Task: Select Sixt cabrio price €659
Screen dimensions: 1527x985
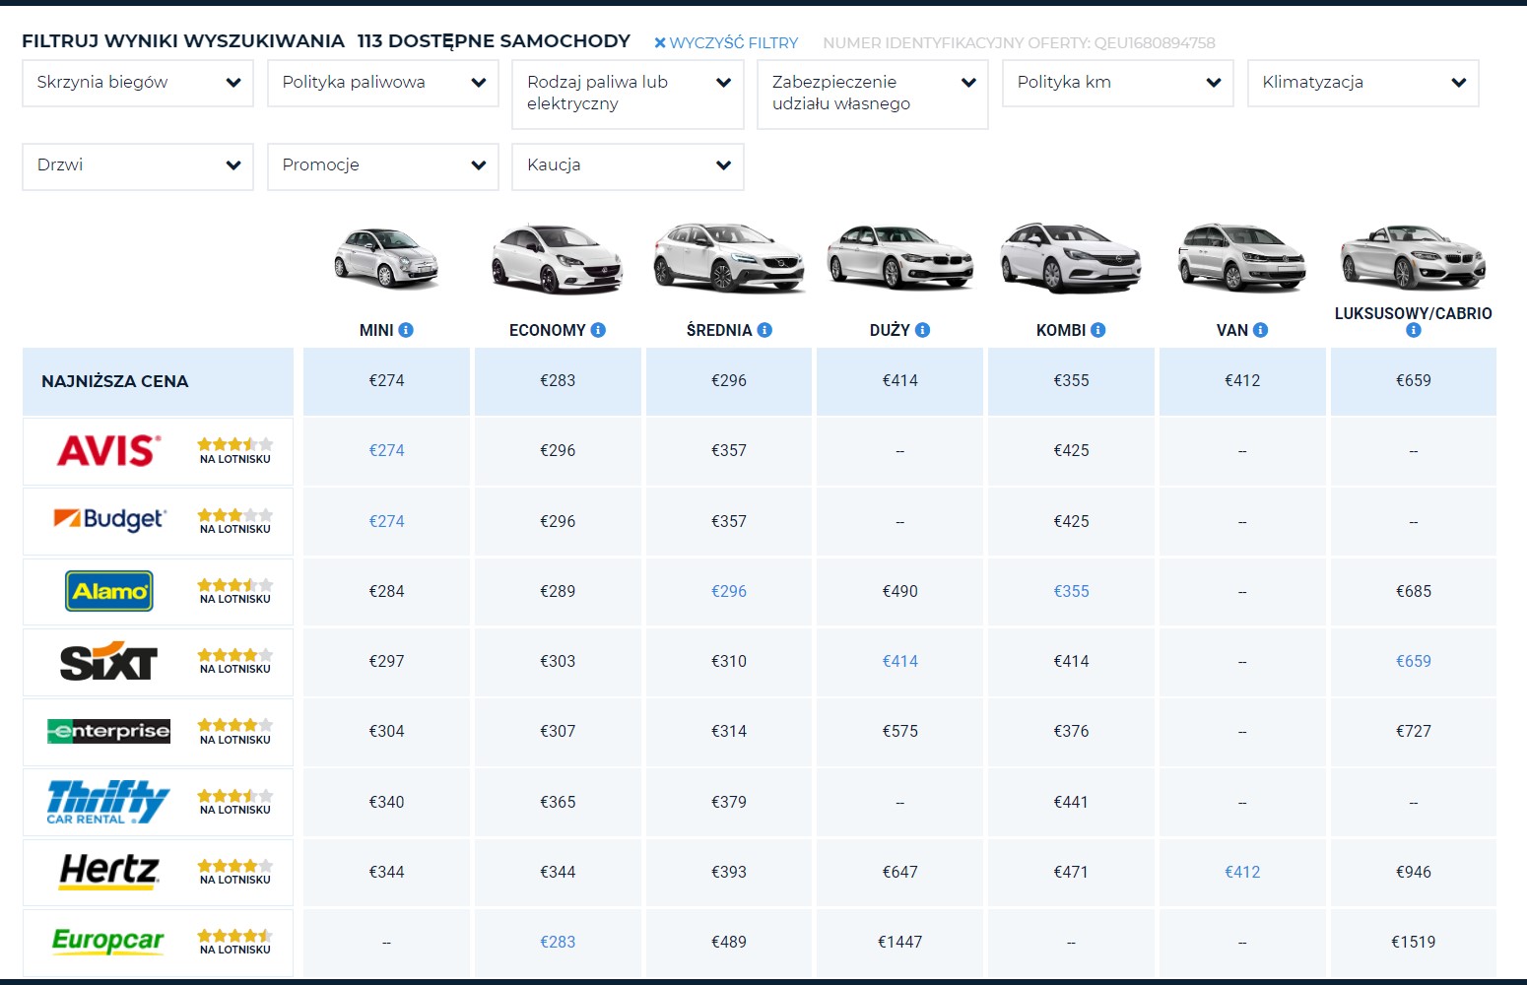Action: click(1414, 661)
